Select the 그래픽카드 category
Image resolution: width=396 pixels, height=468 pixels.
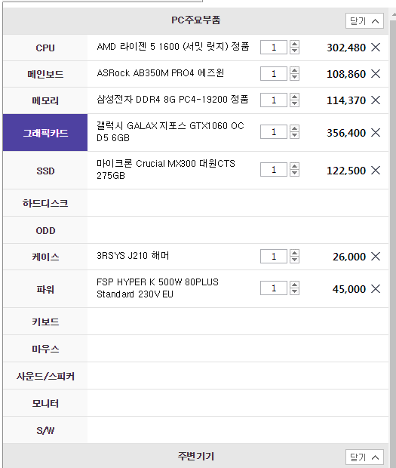click(x=45, y=133)
